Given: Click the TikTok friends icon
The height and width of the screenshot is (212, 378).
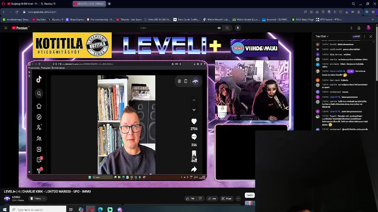Looking at the screenshot, I should (x=39, y=138).
